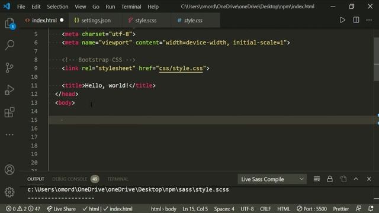Image resolution: width=379 pixels, height=213 pixels.
Task: Click the Bootstrap CSS comment line
Action: tap(99, 60)
